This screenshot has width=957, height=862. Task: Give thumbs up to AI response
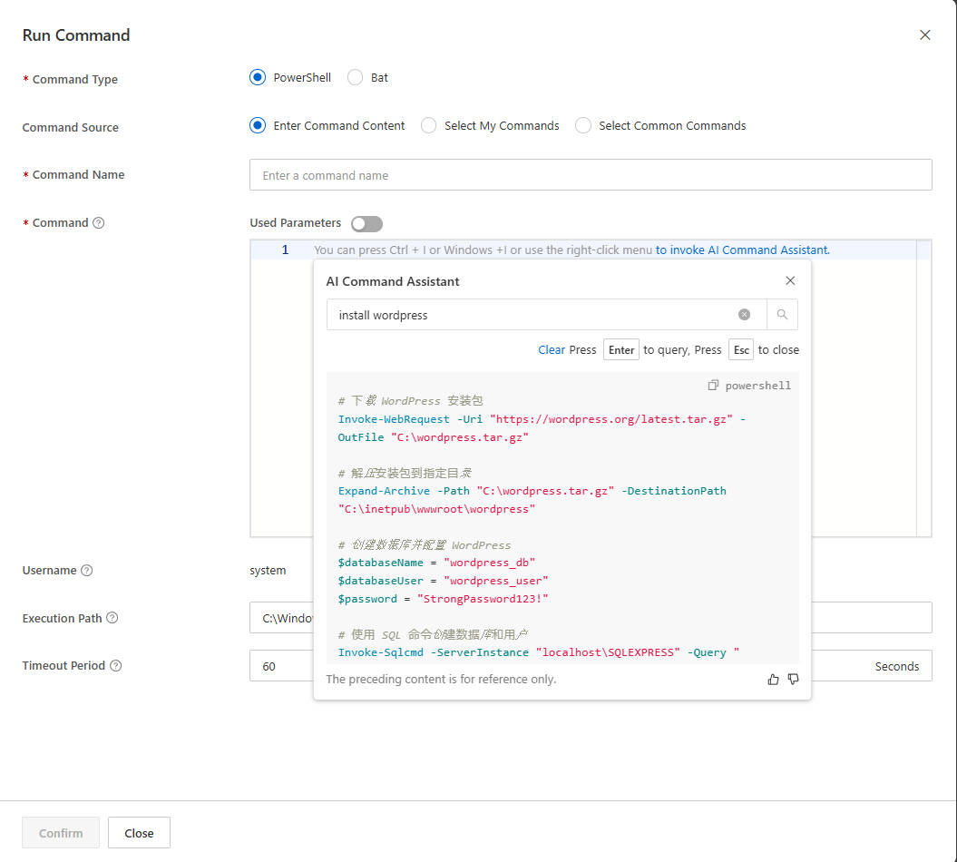click(773, 680)
